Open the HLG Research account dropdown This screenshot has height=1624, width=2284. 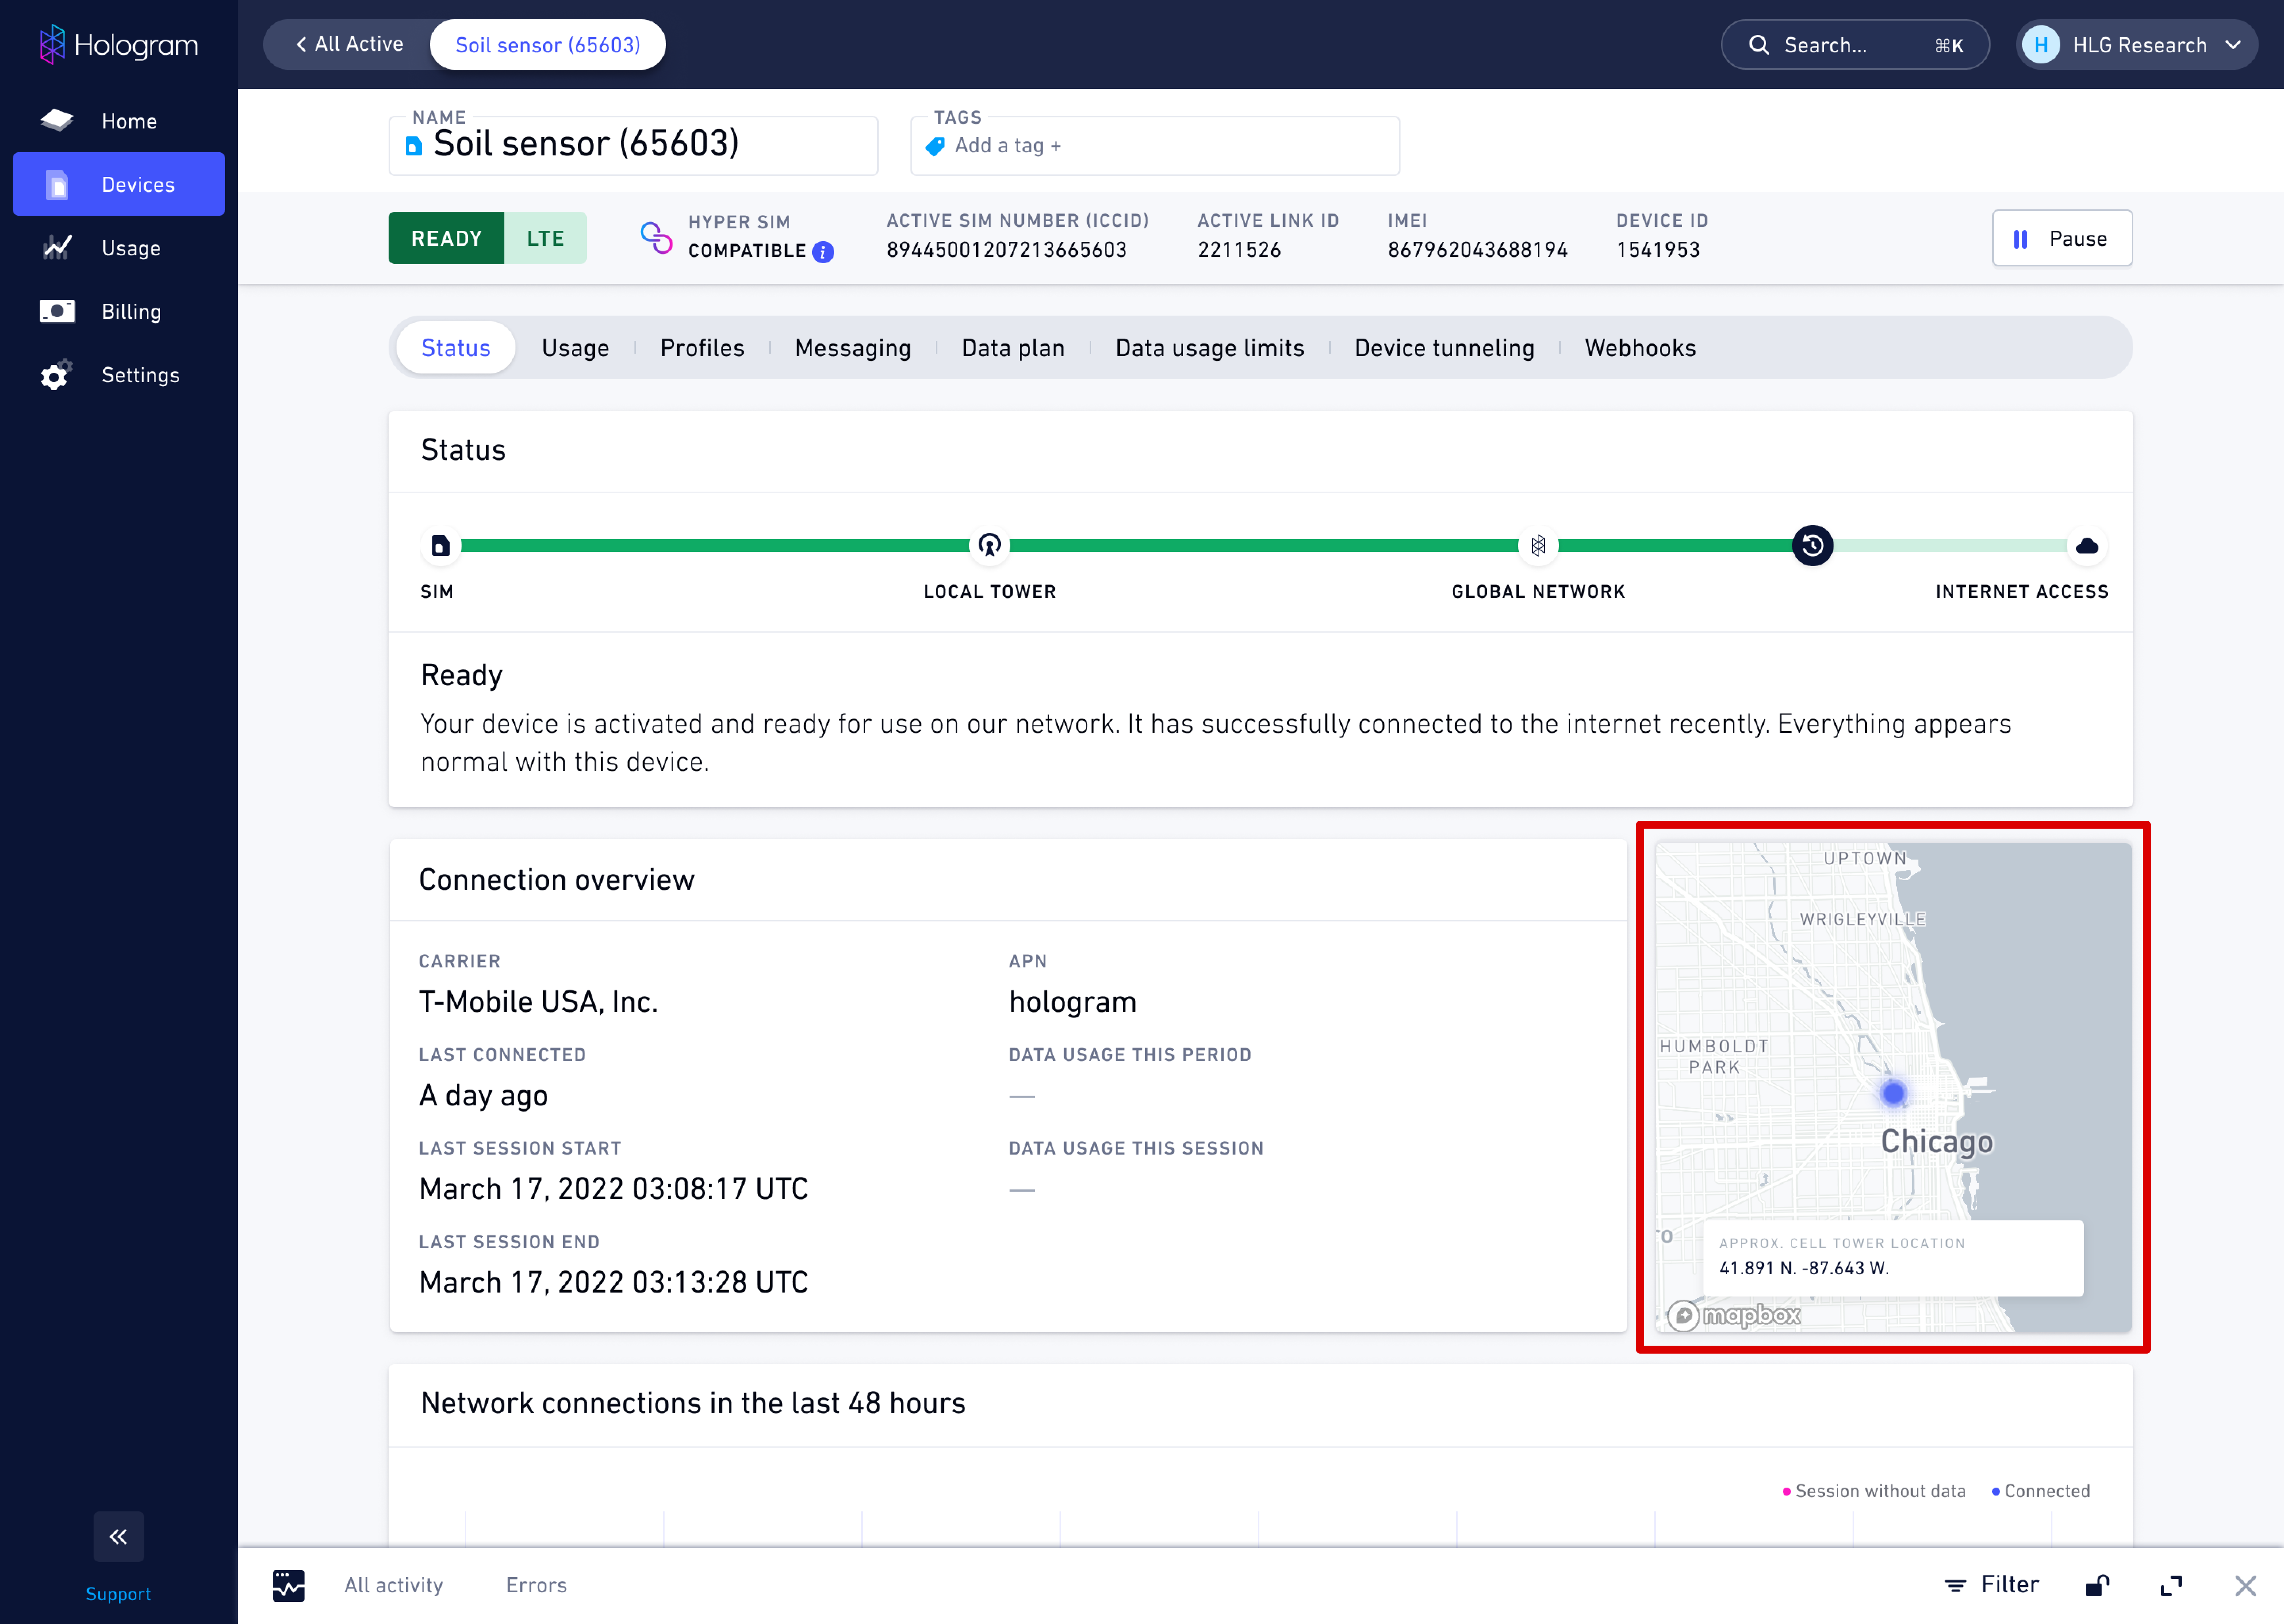pos(2136,45)
